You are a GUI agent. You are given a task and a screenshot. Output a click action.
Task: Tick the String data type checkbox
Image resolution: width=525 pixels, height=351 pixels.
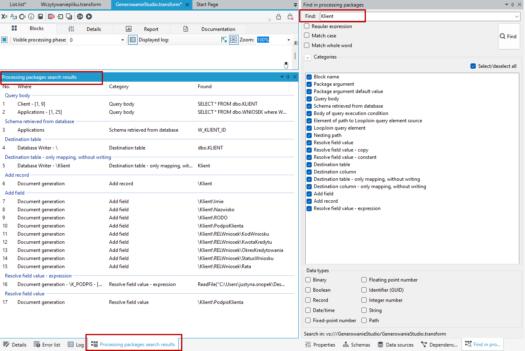point(365,310)
